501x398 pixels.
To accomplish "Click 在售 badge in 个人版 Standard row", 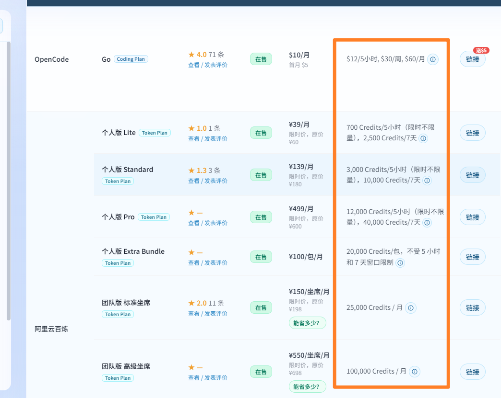I will pyautogui.click(x=261, y=175).
